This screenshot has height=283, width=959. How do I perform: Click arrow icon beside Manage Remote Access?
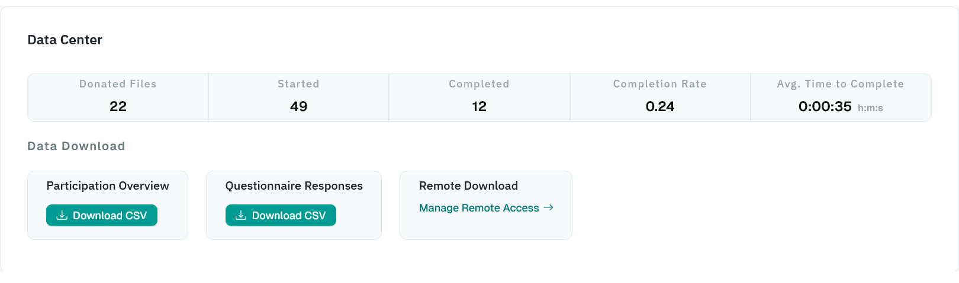(548, 207)
